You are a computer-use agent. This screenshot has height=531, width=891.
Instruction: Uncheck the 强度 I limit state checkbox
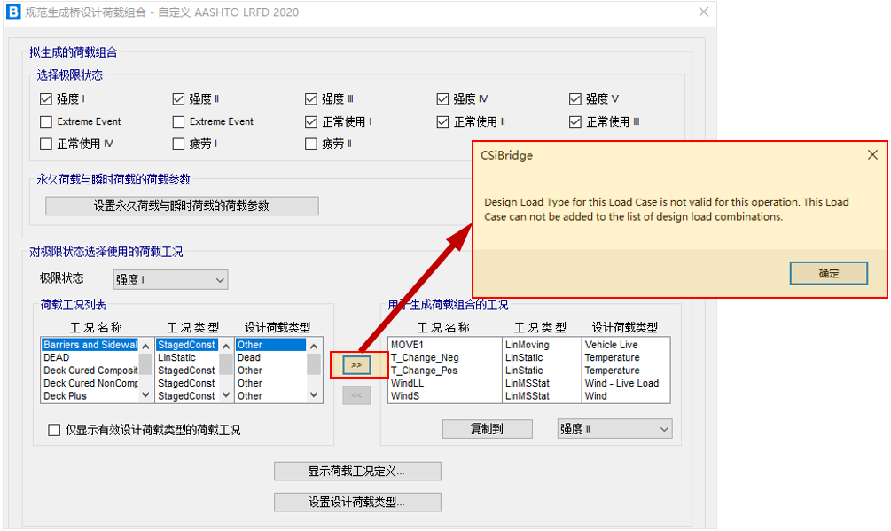47,99
